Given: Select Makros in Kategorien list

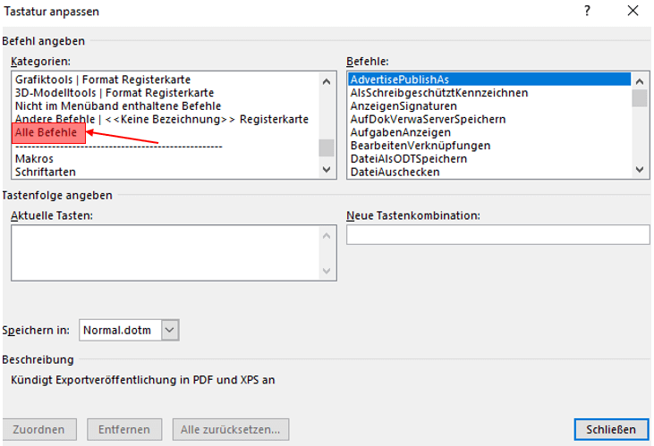Looking at the screenshot, I should pyautogui.click(x=33, y=158).
